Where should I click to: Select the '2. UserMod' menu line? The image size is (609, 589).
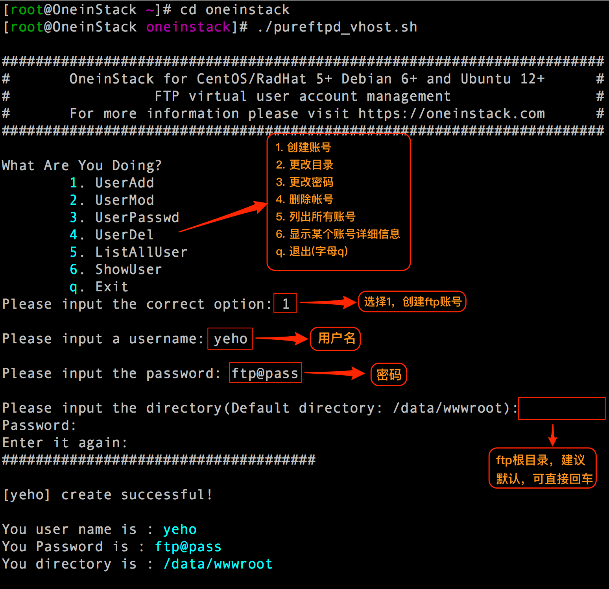click(112, 200)
